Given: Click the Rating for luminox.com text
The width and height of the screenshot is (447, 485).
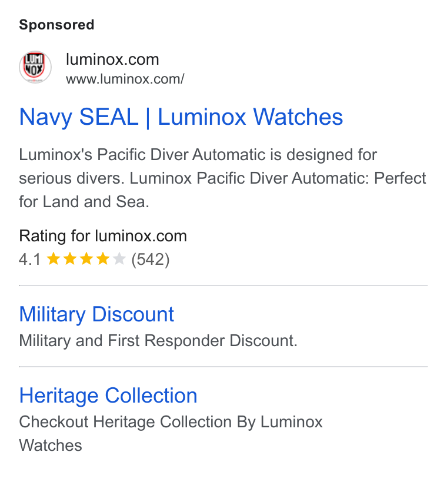Looking at the screenshot, I should click(103, 236).
